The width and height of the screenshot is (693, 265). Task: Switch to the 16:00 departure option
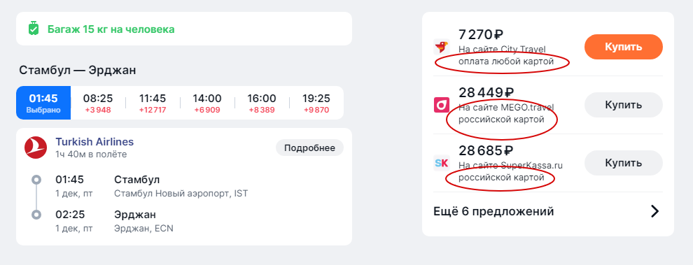(x=262, y=103)
